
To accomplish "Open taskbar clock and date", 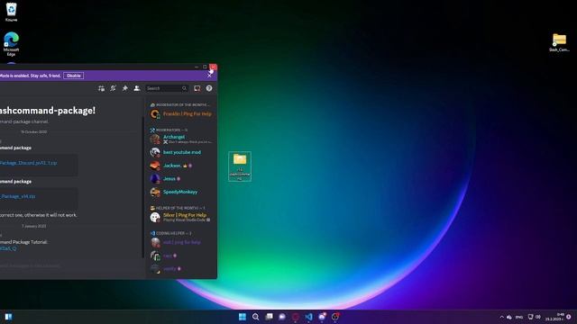I will coord(554,317).
